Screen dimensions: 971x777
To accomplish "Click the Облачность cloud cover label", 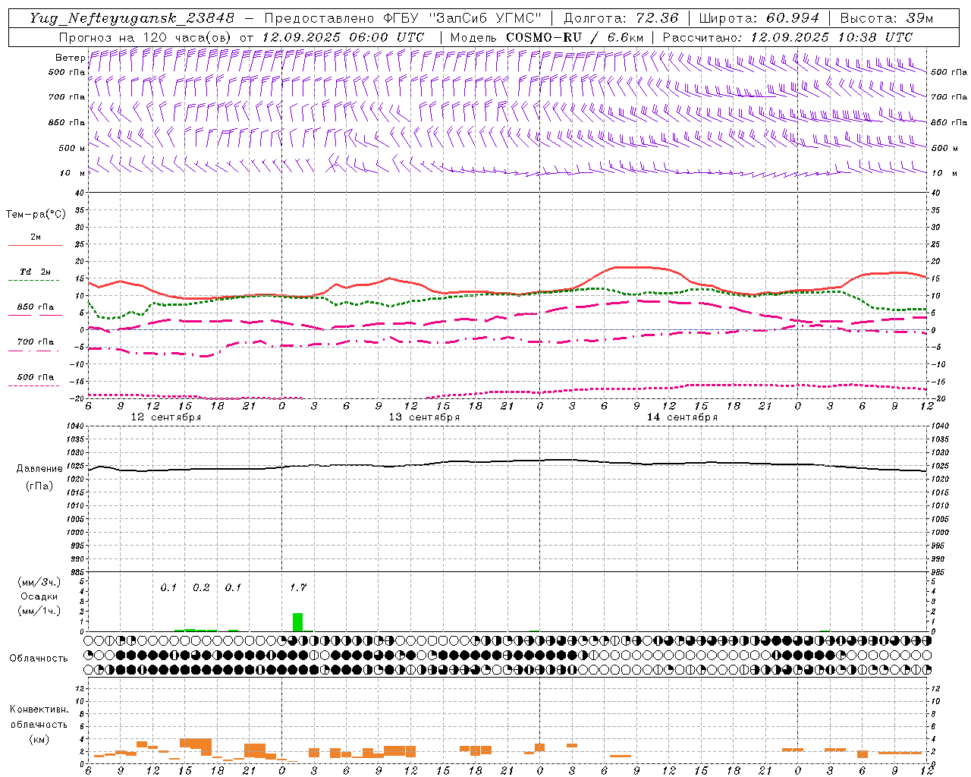I will [39, 658].
